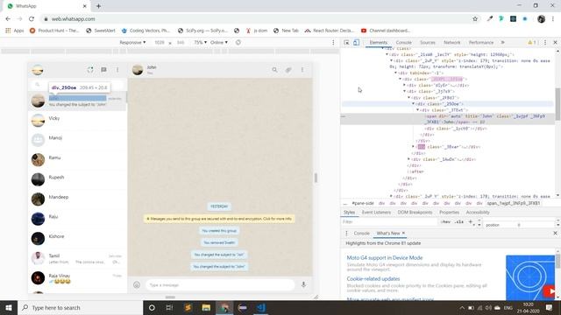Collapse the div tabindex -1 node
561x315 pixels.
[395, 73]
